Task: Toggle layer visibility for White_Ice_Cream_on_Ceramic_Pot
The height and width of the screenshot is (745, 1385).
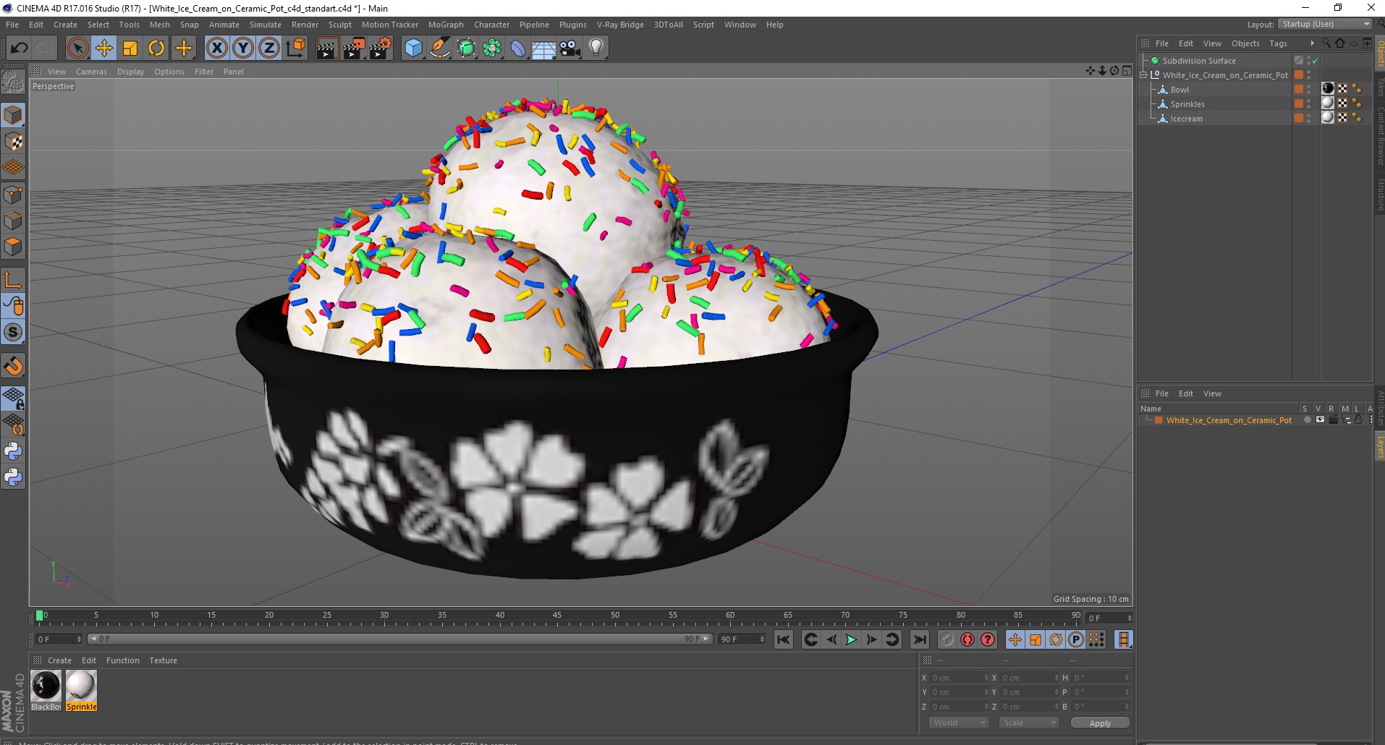Action: pyautogui.click(x=1320, y=420)
